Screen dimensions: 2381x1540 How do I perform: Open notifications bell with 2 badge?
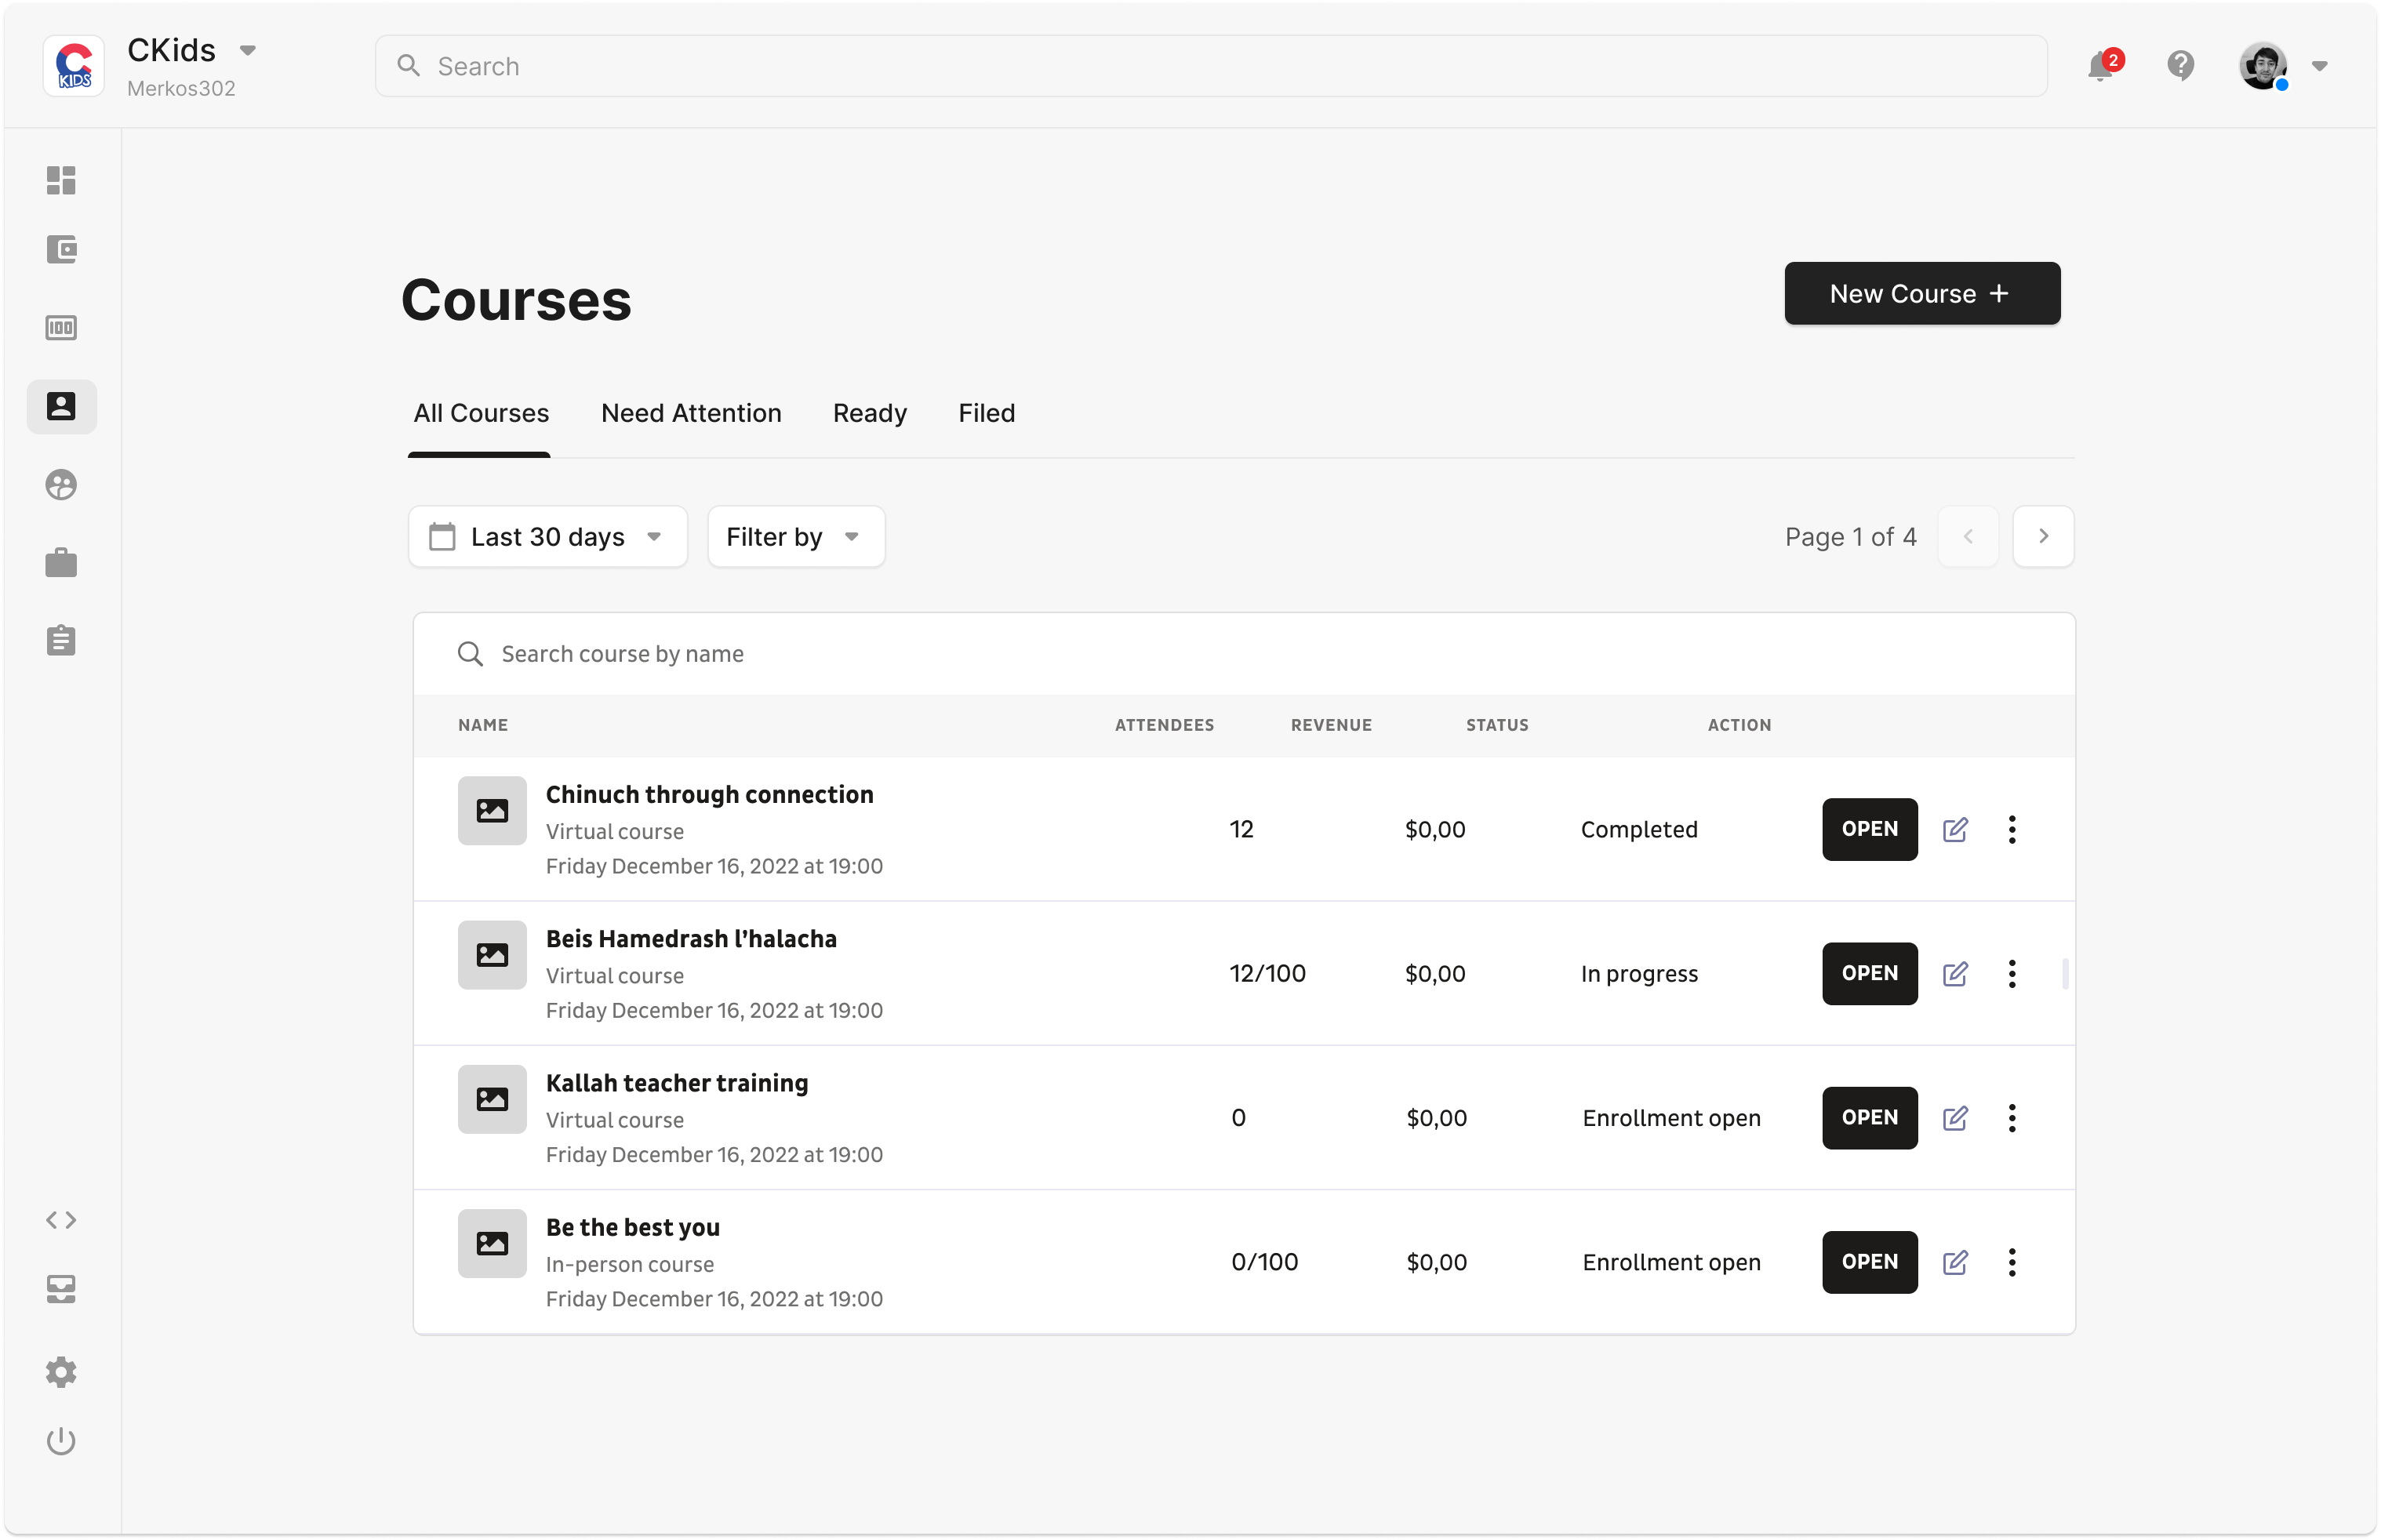coord(2104,66)
